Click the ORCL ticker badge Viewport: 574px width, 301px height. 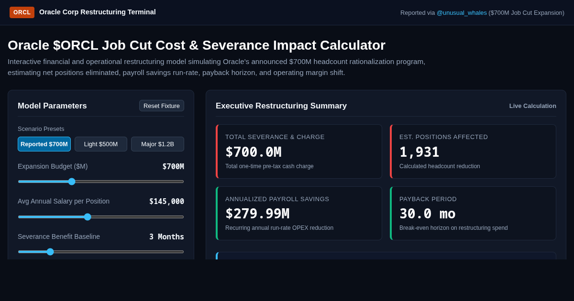pos(22,12)
